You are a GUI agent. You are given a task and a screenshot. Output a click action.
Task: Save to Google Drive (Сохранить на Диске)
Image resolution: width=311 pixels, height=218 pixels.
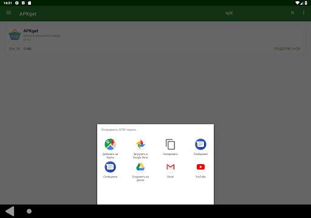(x=140, y=171)
